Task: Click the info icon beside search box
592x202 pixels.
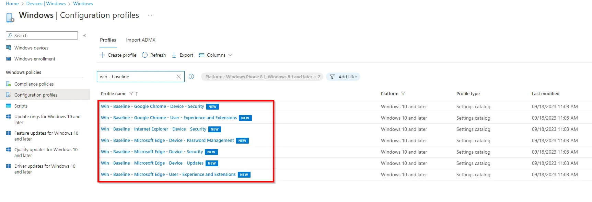Action: point(191,77)
